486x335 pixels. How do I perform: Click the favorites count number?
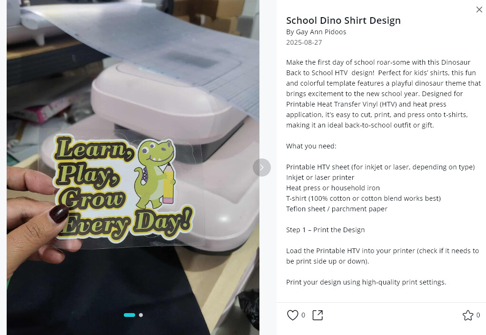tap(478, 315)
